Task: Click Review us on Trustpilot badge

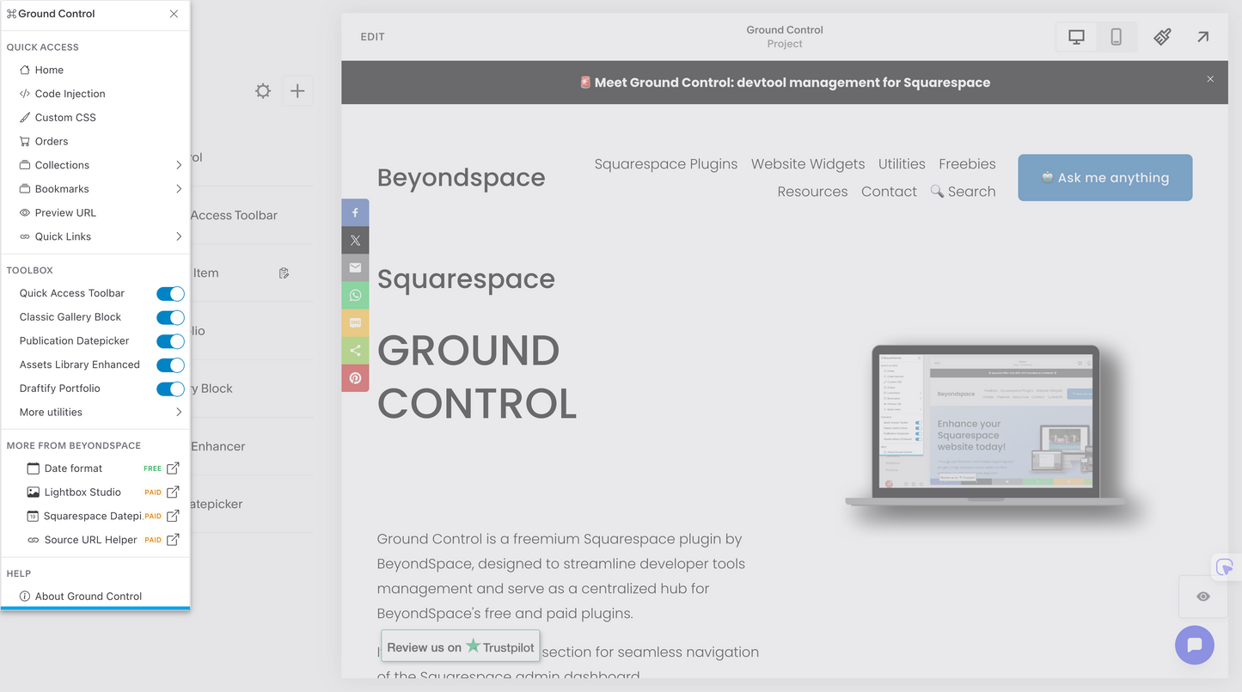Action: (461, 646)
